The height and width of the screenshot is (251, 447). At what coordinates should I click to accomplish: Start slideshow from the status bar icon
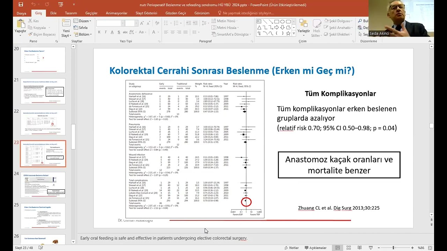[371, 248]
